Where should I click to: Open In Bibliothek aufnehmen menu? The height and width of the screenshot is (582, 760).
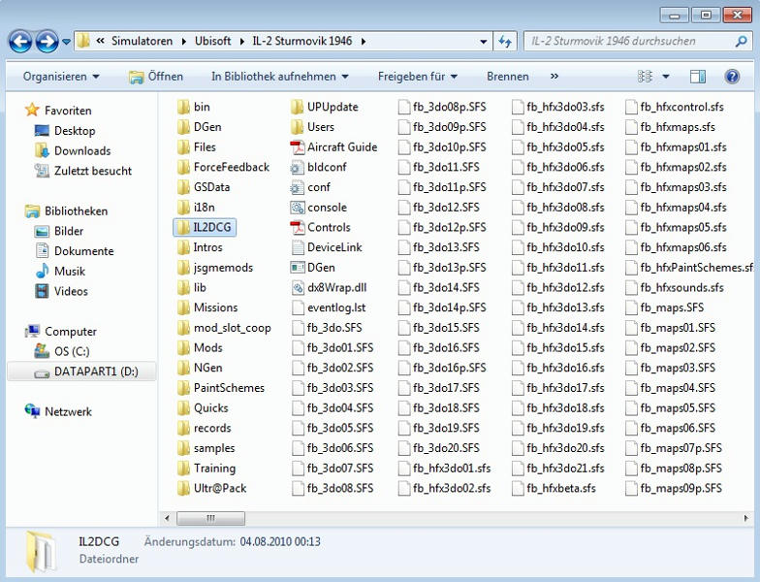(x=280, y=77)
